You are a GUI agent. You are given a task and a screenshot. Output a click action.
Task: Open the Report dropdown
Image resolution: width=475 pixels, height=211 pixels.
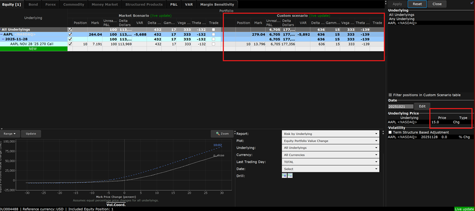click(x=330, y=134)
